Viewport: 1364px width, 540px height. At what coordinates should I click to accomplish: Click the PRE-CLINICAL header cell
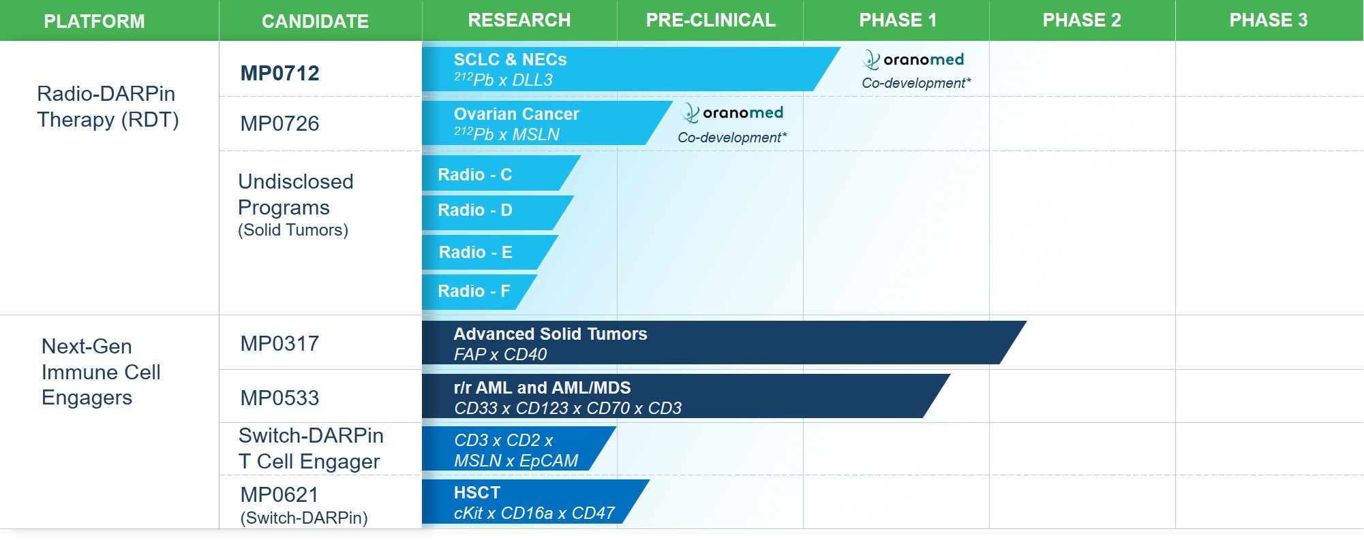[710, 20]
